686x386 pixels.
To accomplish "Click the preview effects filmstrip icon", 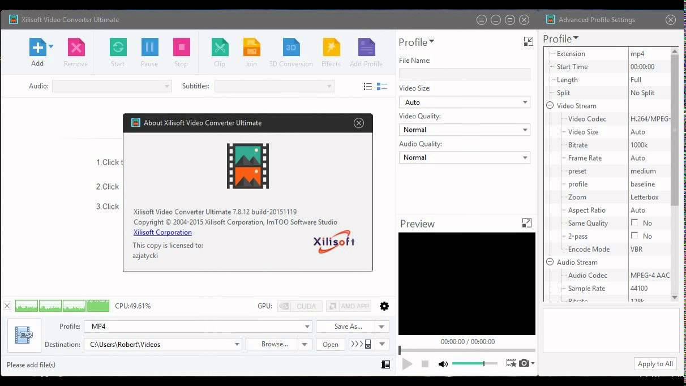I will 511,363.
